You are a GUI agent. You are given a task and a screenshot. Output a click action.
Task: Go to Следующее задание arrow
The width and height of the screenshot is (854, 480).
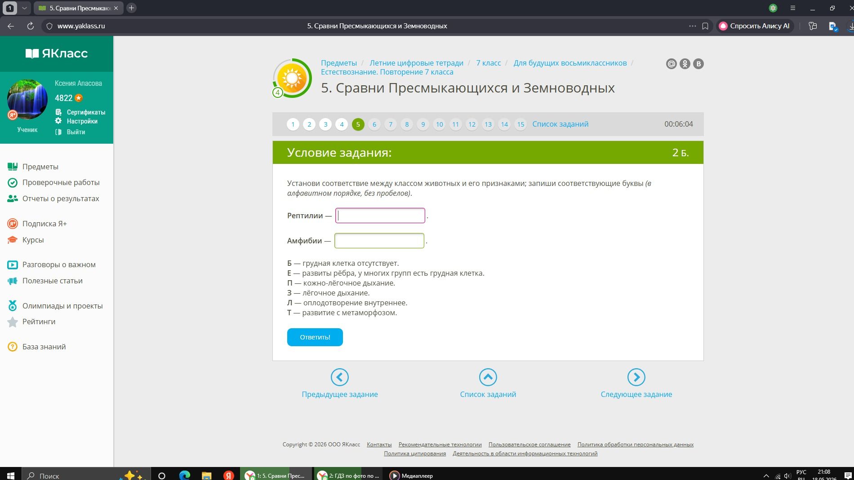(636, 377)
